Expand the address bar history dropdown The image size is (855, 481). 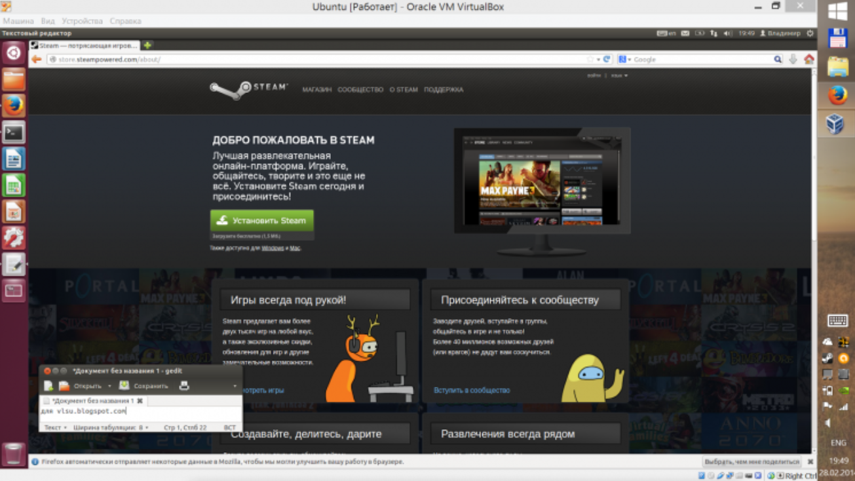(x=598, y=59)
